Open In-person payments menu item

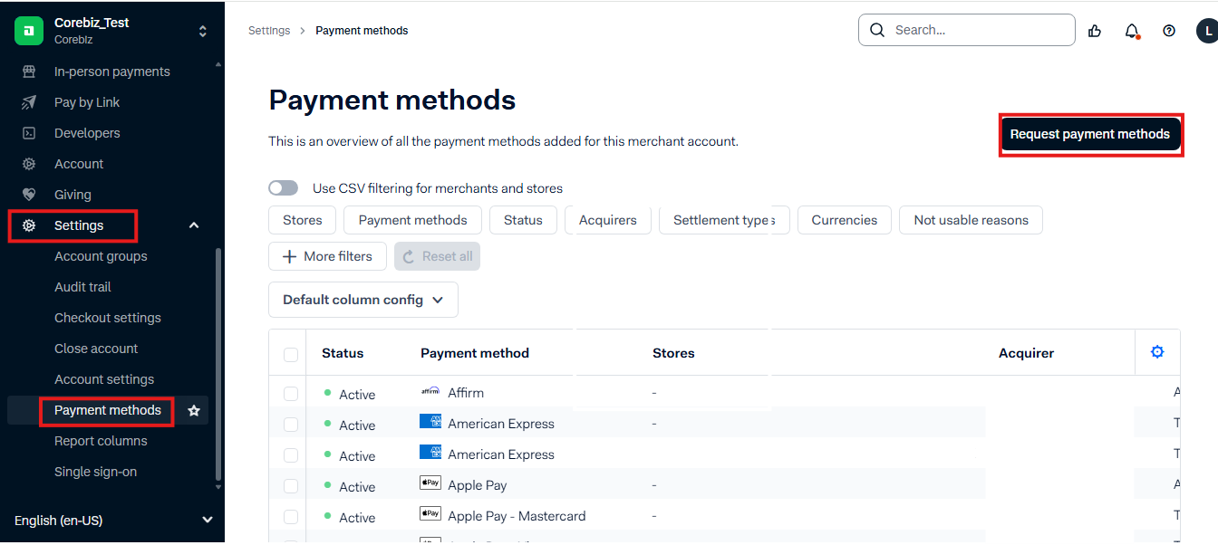112,72
